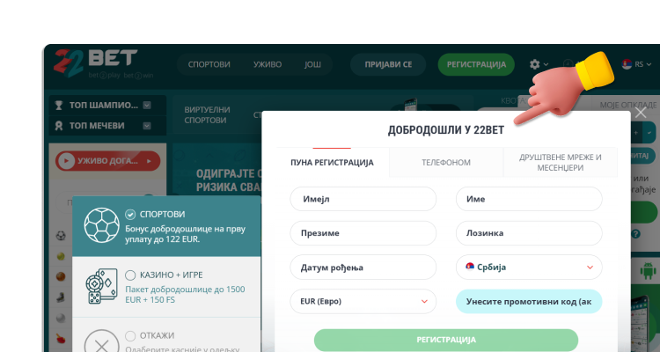Viewport: 660px width, 352px height.
Task: Toggle the ТОП ШАМПИО... collapse checkbox
Action: 147,106
